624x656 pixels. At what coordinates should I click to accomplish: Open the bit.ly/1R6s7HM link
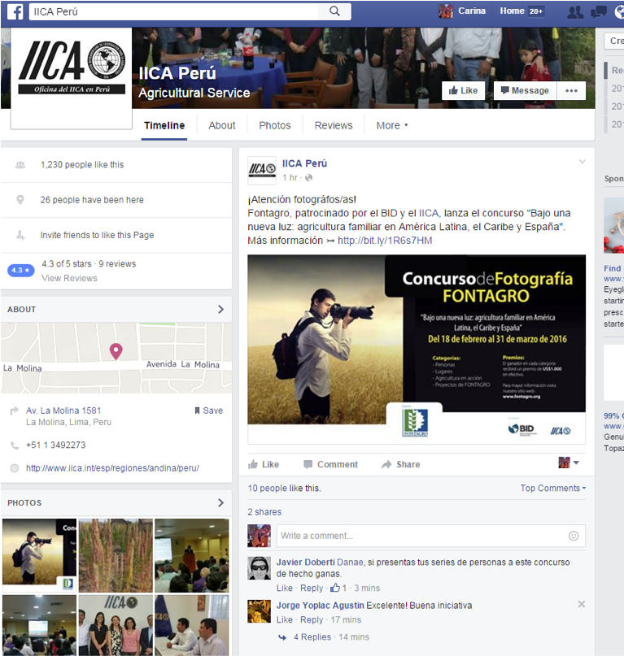point(385,241)
